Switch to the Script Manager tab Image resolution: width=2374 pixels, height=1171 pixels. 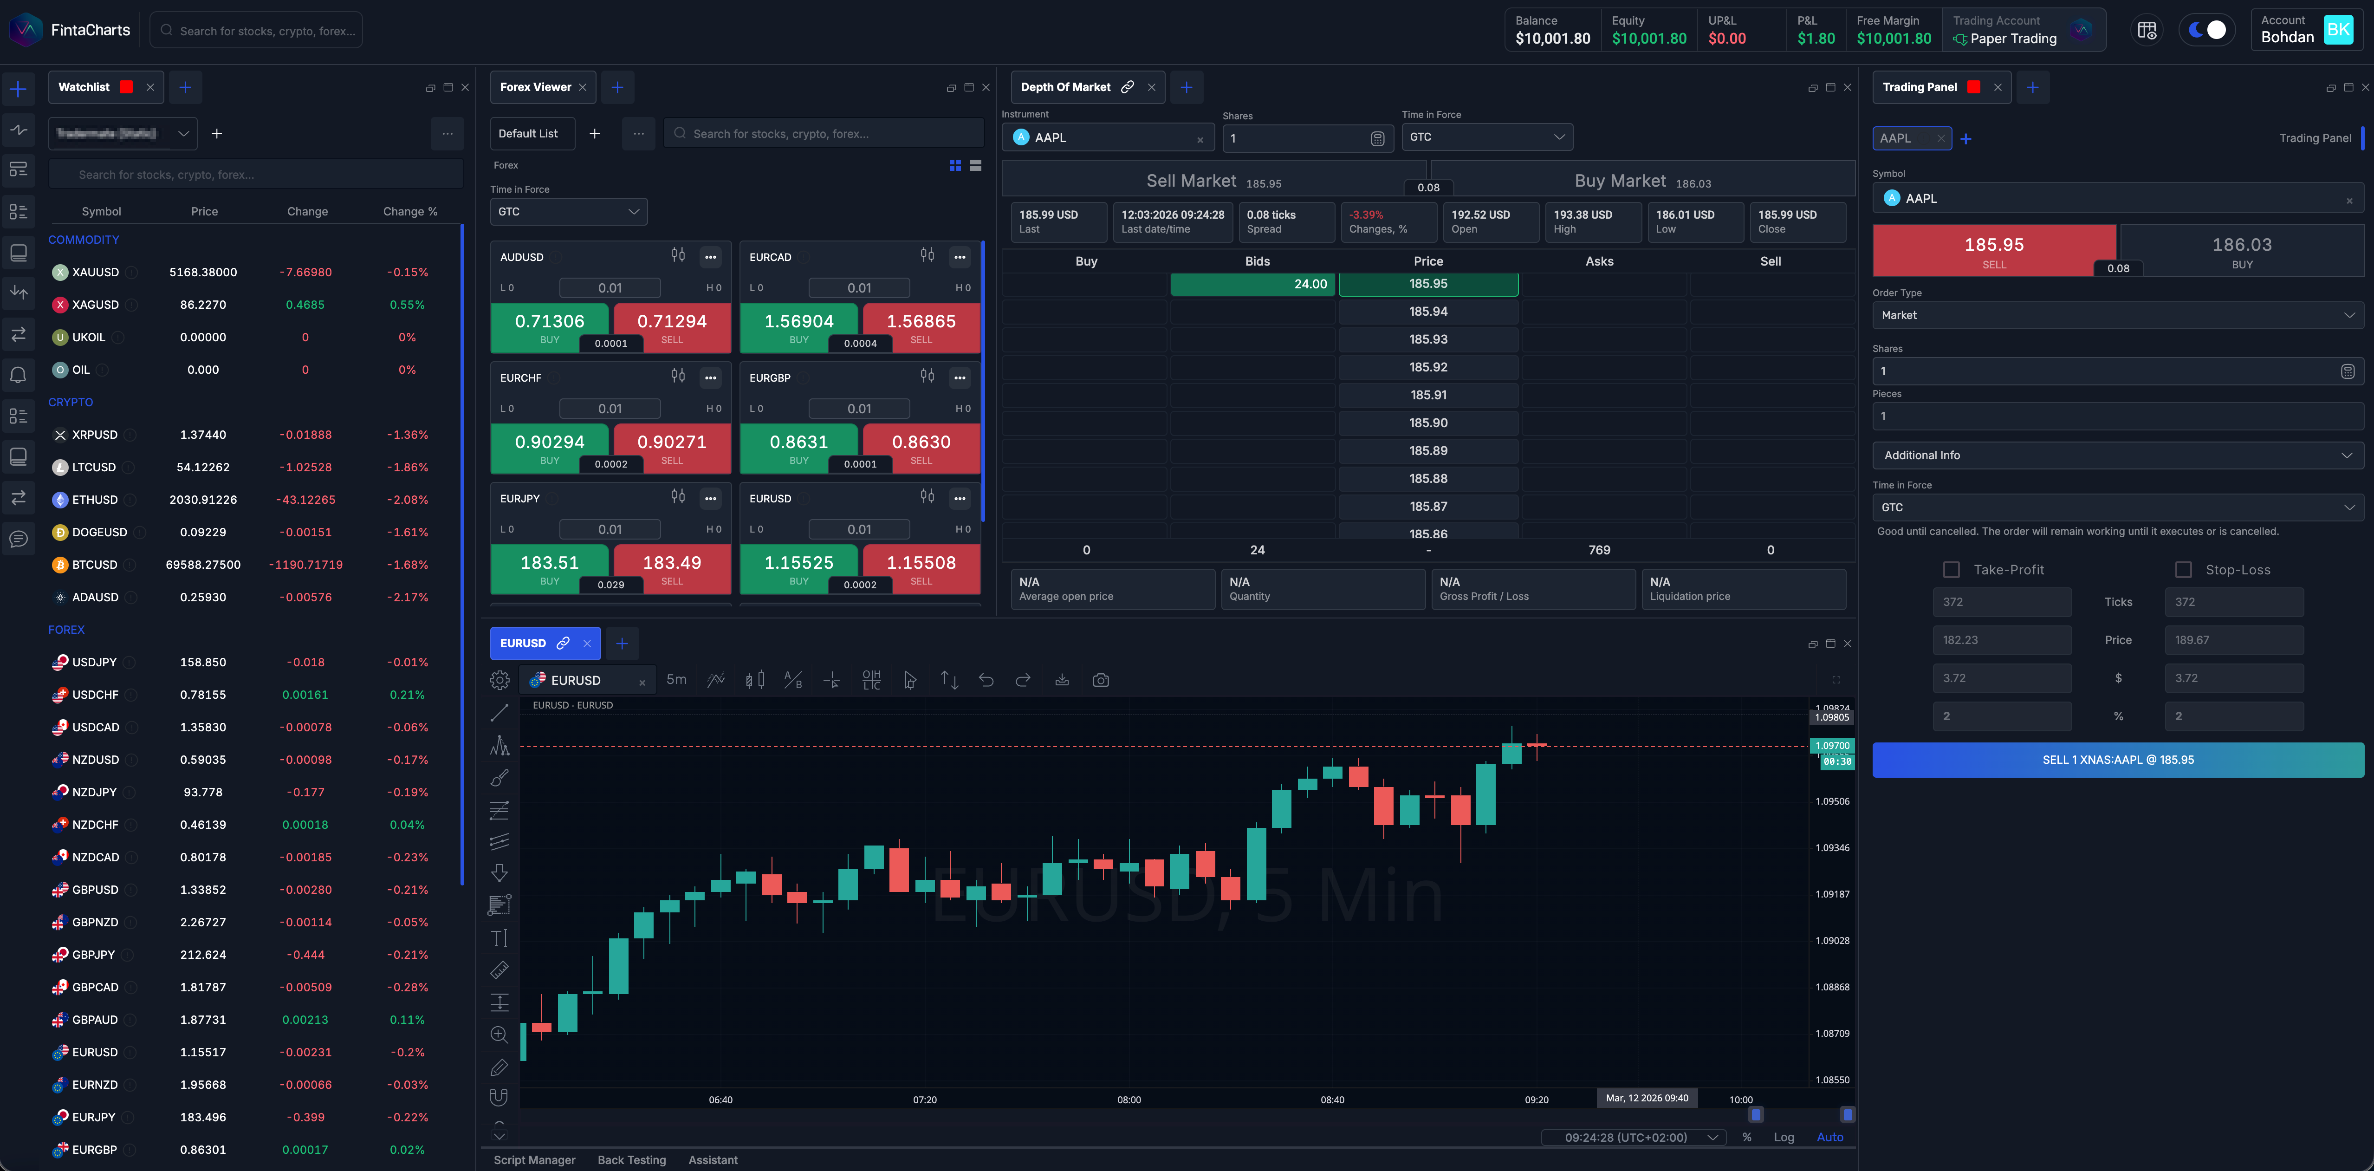(533, 1160)
